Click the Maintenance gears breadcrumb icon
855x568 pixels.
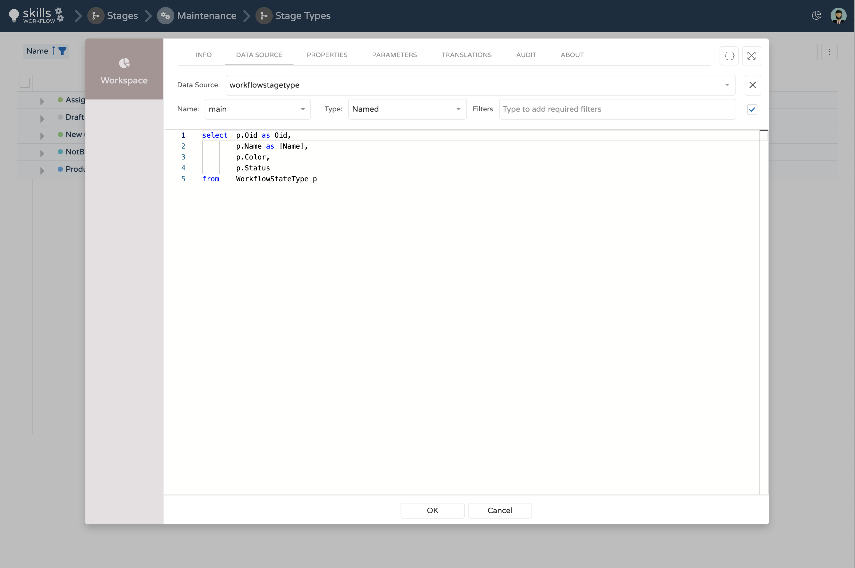click(x=166, y=16)
